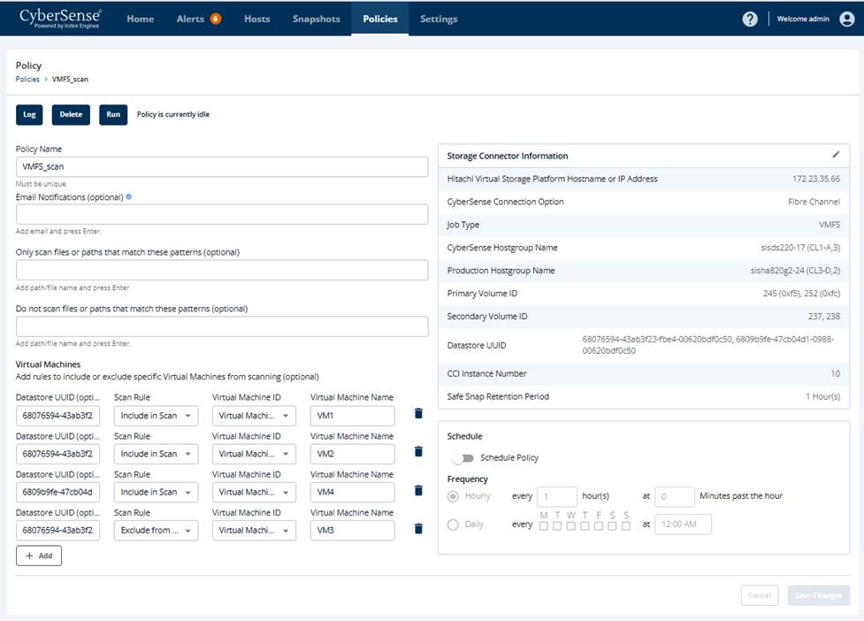Open Exclude from Scan Rule dropdown for VM3
The height and width of the screenshot is (621, 864).
(156, 530)
